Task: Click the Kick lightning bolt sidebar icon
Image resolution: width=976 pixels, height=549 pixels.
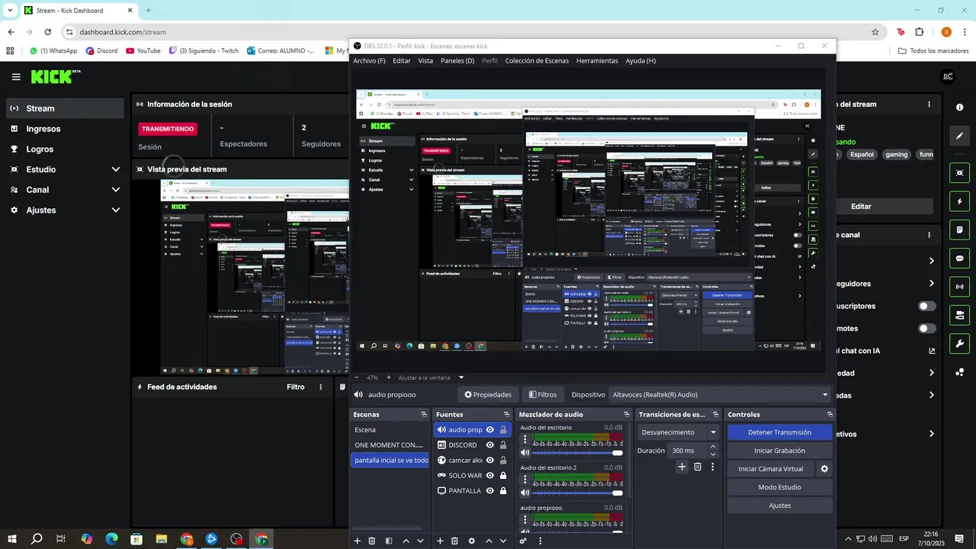Action: pos(960,201)
